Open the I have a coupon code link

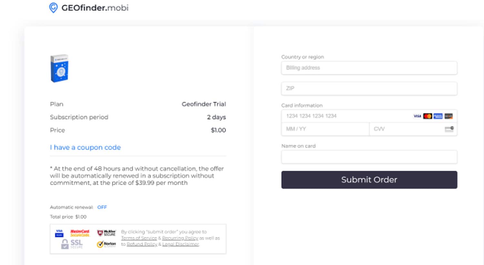click(85, 147)
